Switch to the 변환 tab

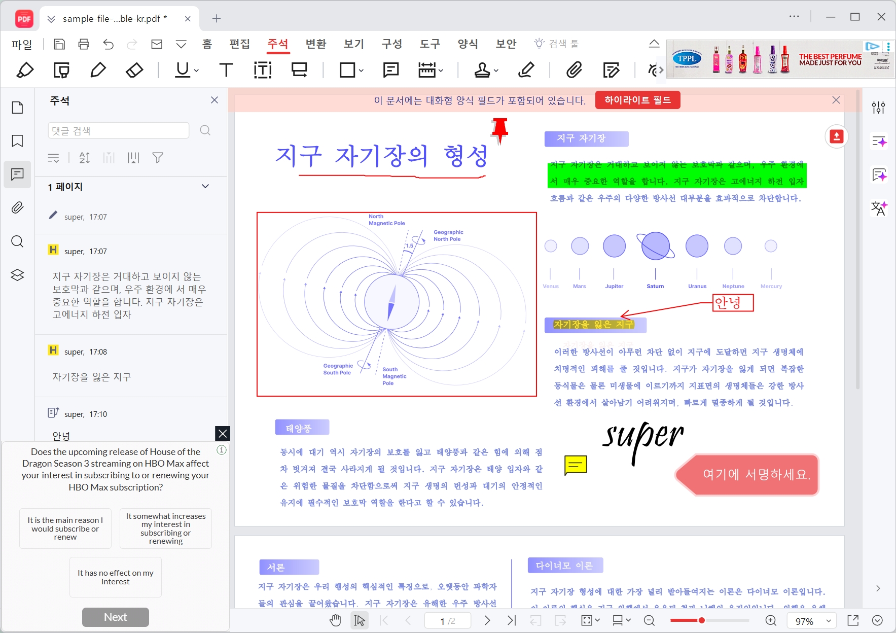pos(315,44)
